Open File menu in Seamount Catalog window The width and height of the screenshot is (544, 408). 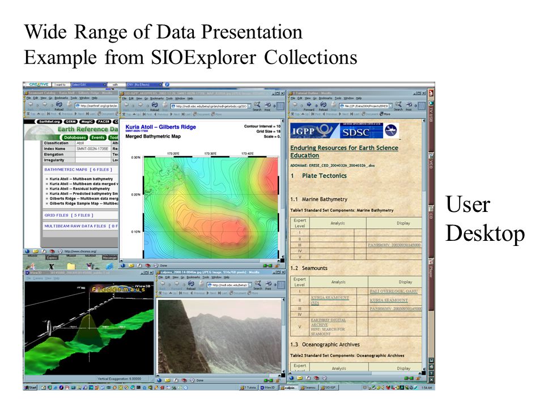click(29, 98)
